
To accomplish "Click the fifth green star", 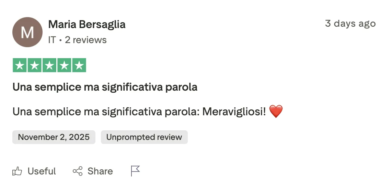I will pos(79,65).
